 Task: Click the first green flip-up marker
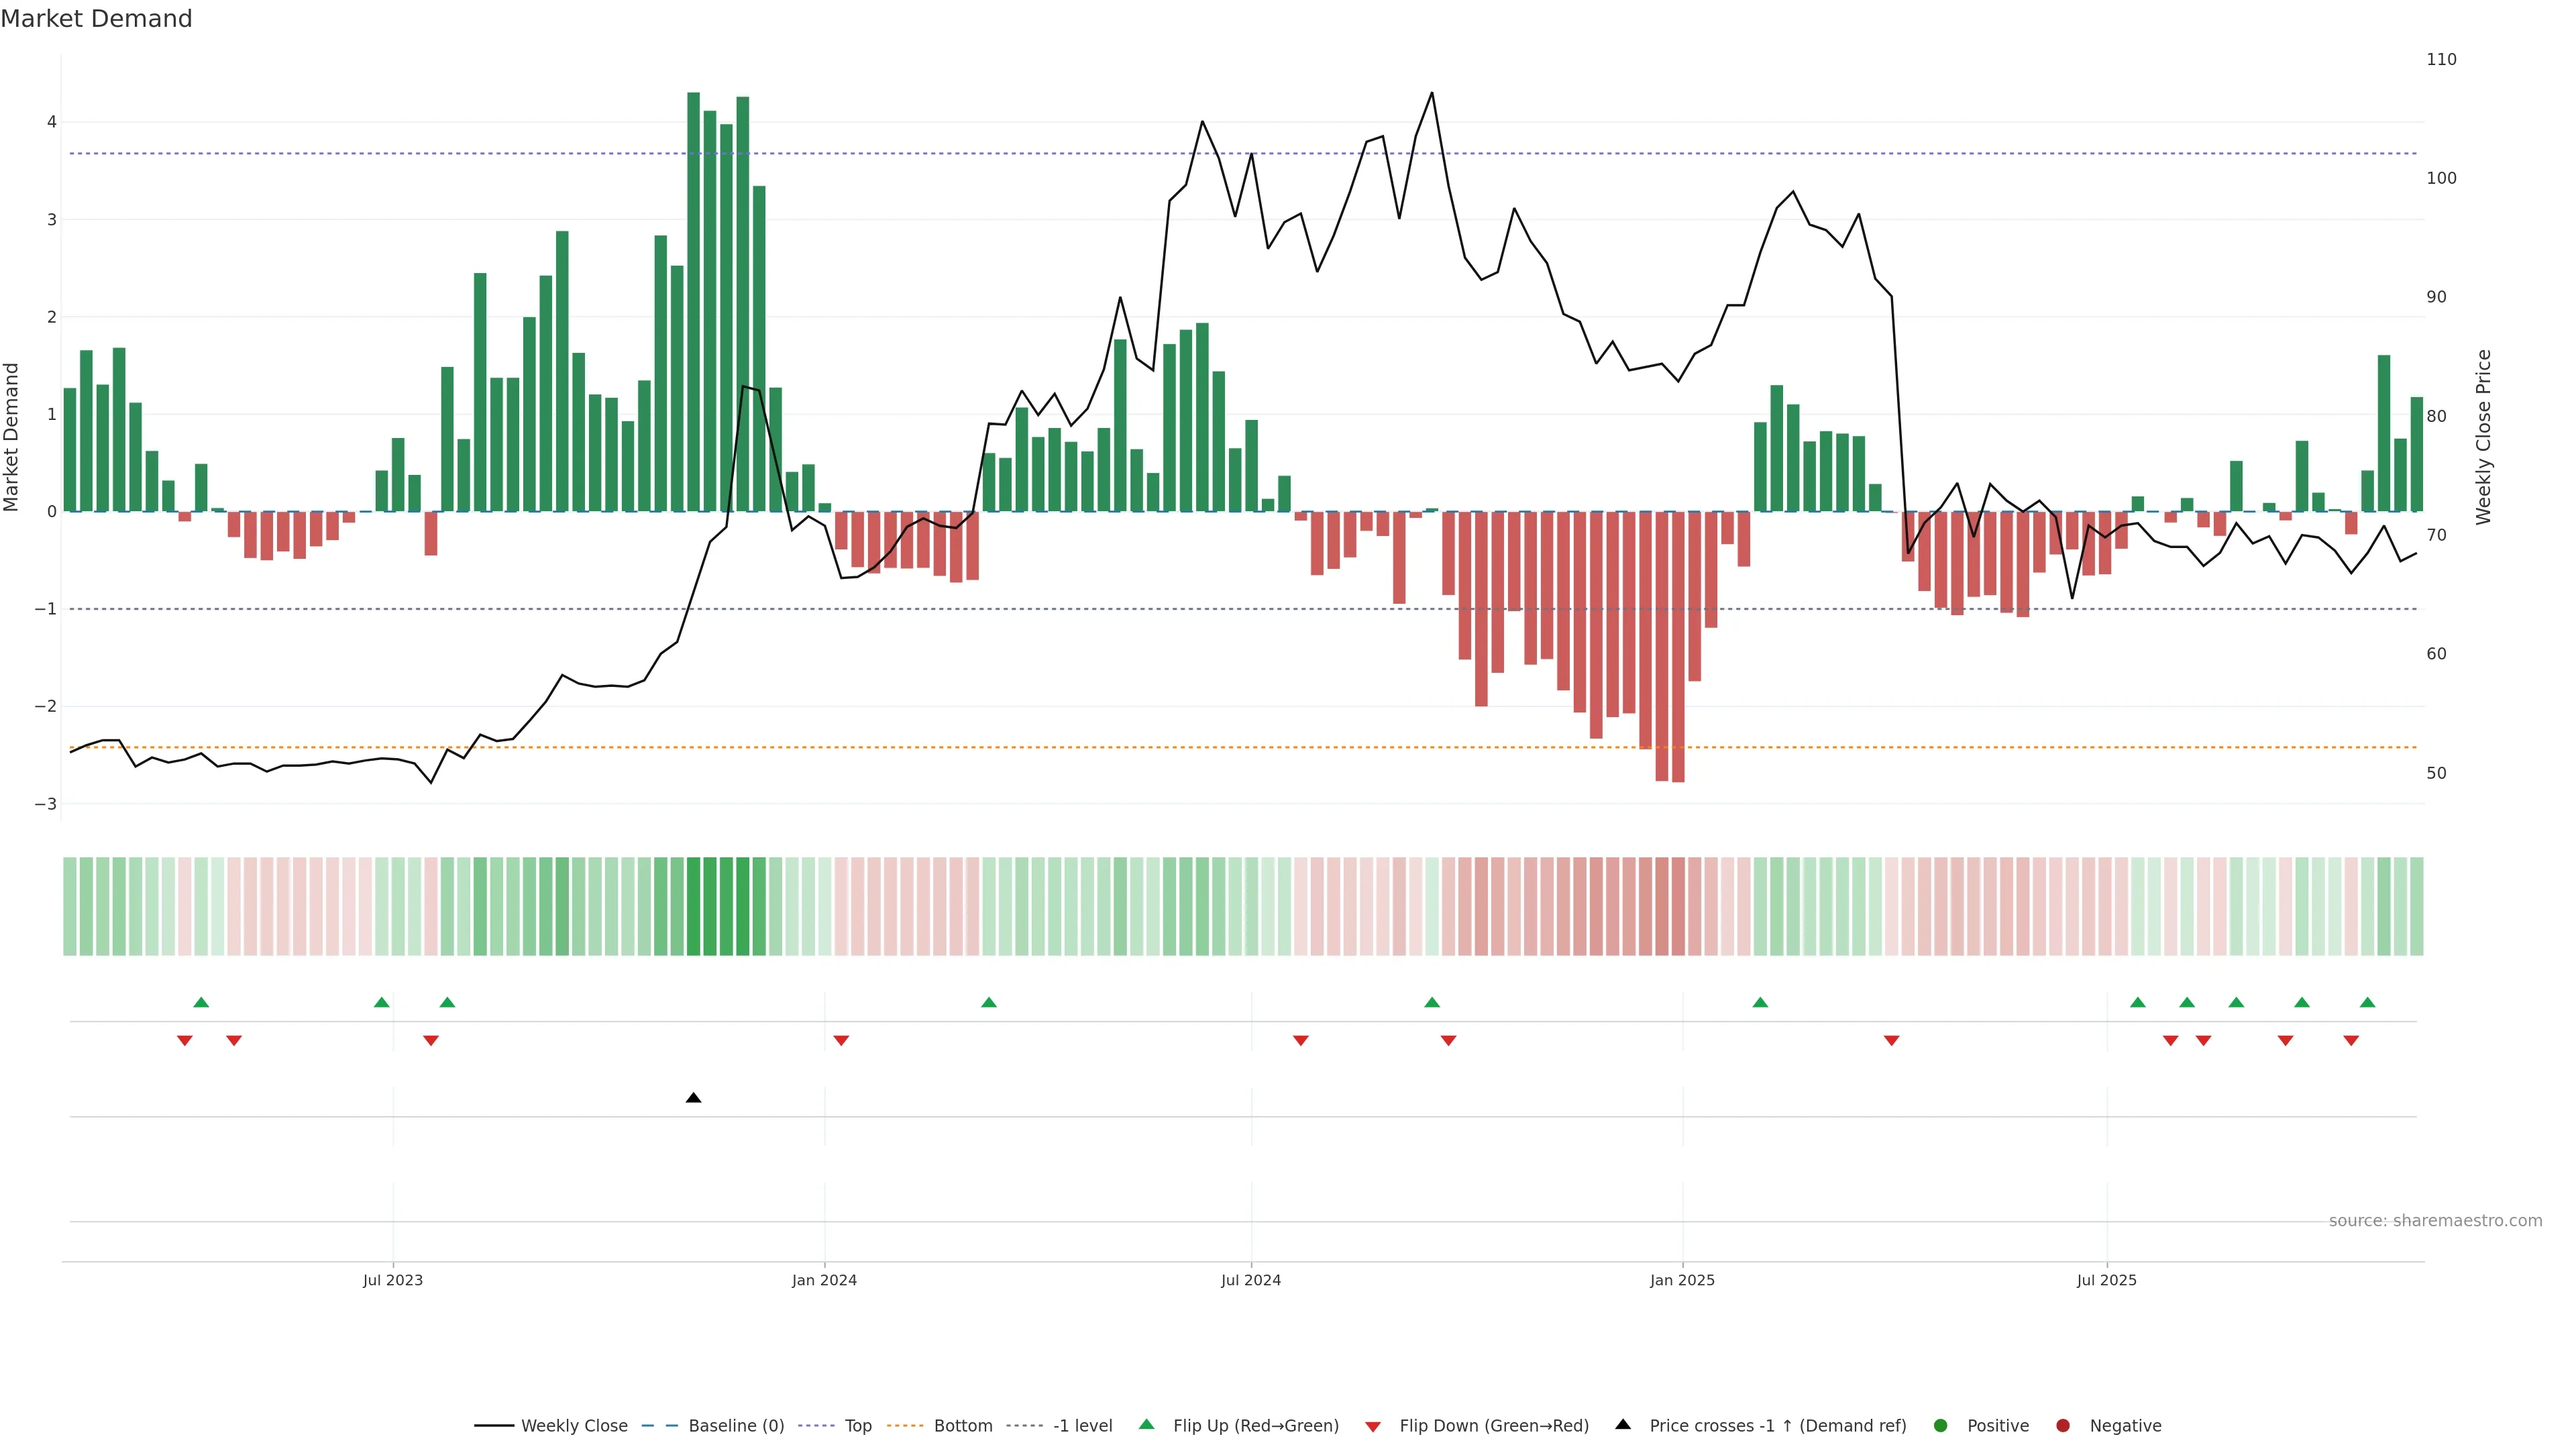[x=201, y=1002]
